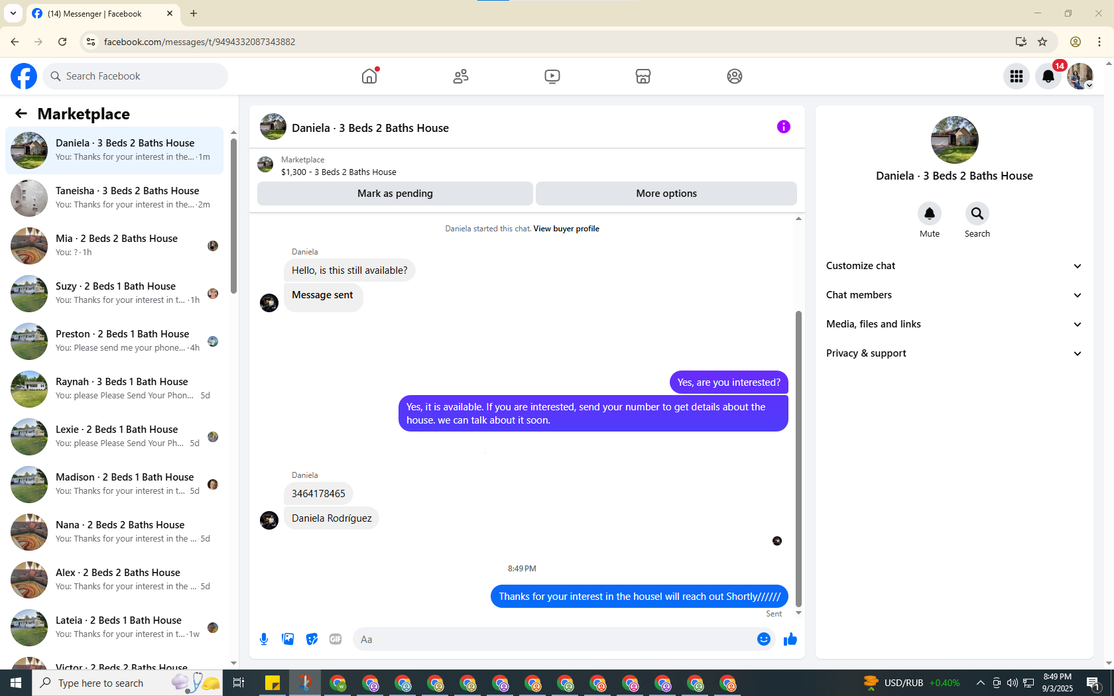Open the USD/RUB taskbar widget
1114x696 pixels.
tap(911, 683)
